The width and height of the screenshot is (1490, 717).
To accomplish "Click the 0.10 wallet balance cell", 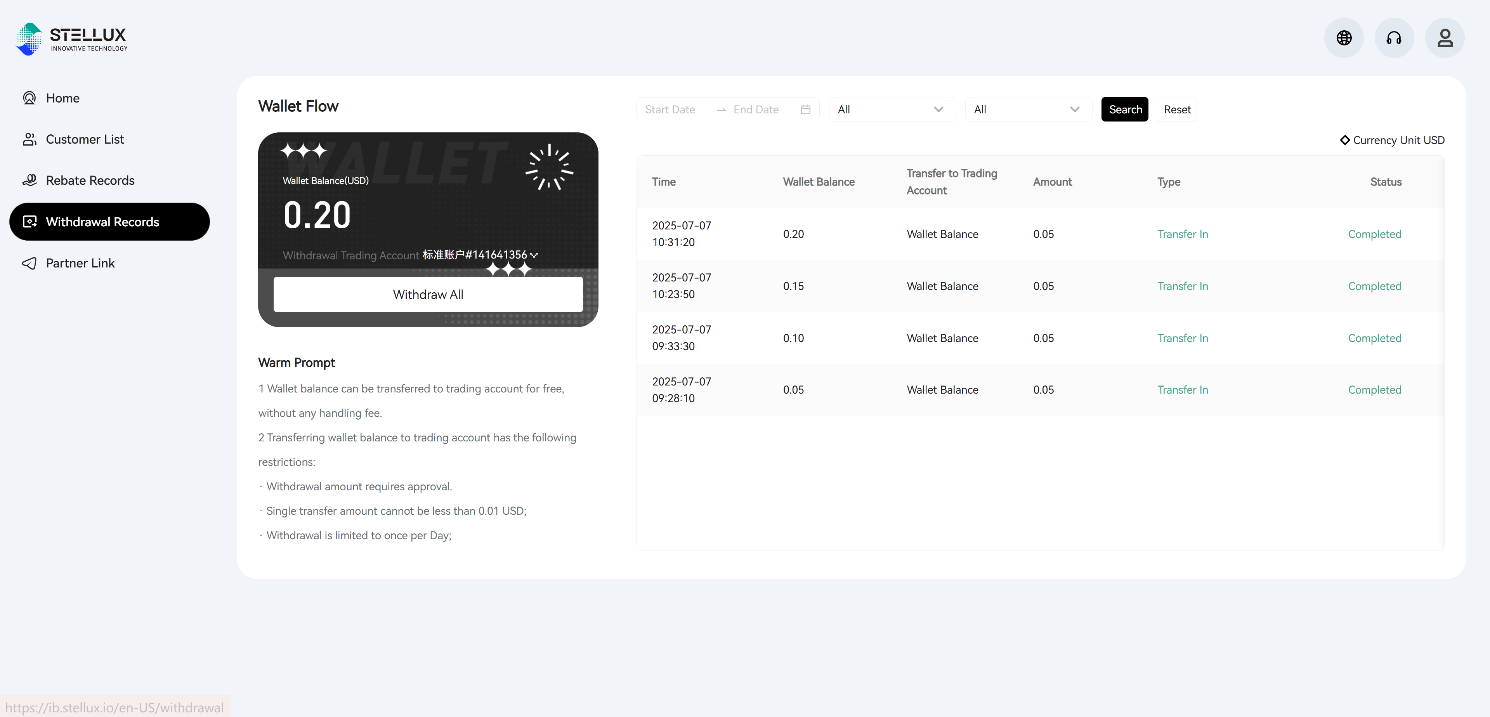I will 793,338.
